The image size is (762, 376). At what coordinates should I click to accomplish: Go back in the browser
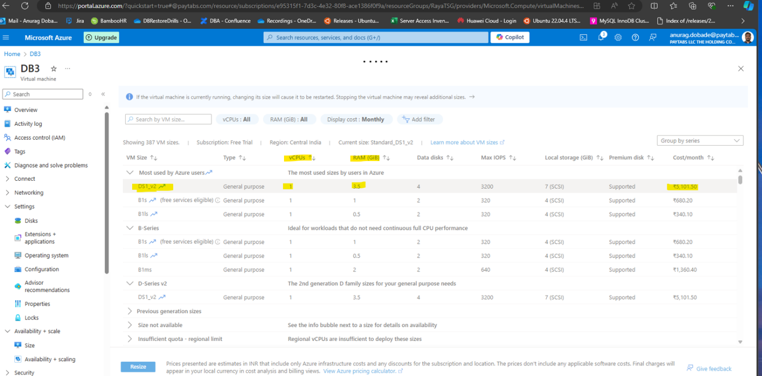7,6
